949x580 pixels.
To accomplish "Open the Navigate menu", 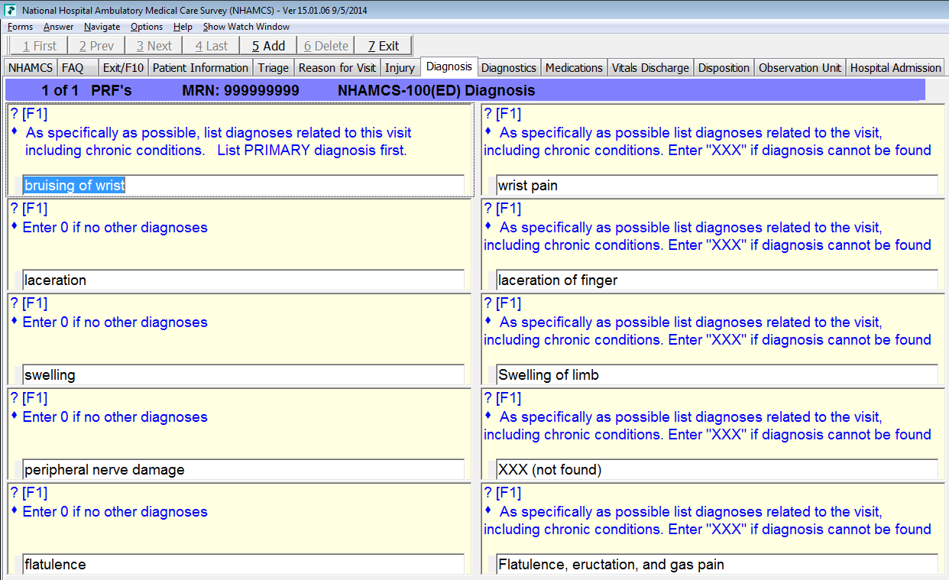I will click(x=102, y=27).
